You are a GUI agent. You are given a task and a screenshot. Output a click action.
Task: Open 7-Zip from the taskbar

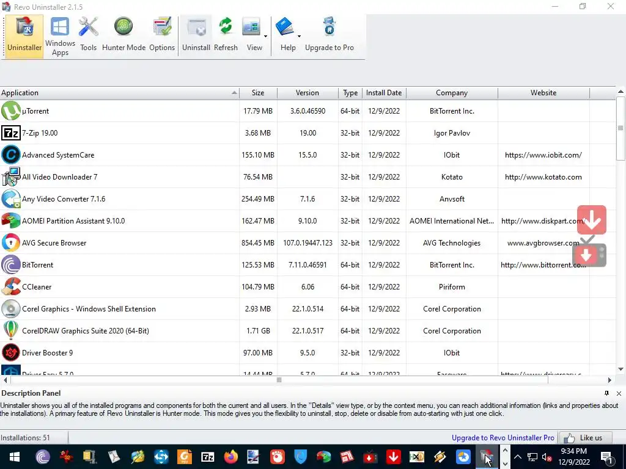click(x=207, y=457)
